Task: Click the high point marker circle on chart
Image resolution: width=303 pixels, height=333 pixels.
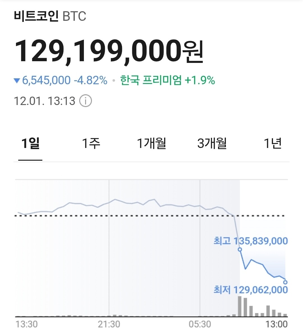Action: [240, 249]
